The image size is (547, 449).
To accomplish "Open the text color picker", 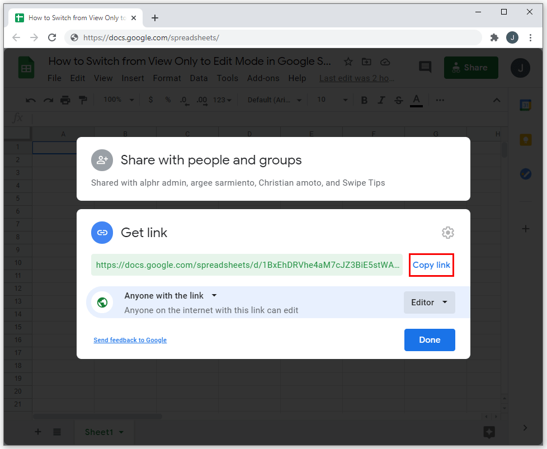I will [x=416, y=100].
